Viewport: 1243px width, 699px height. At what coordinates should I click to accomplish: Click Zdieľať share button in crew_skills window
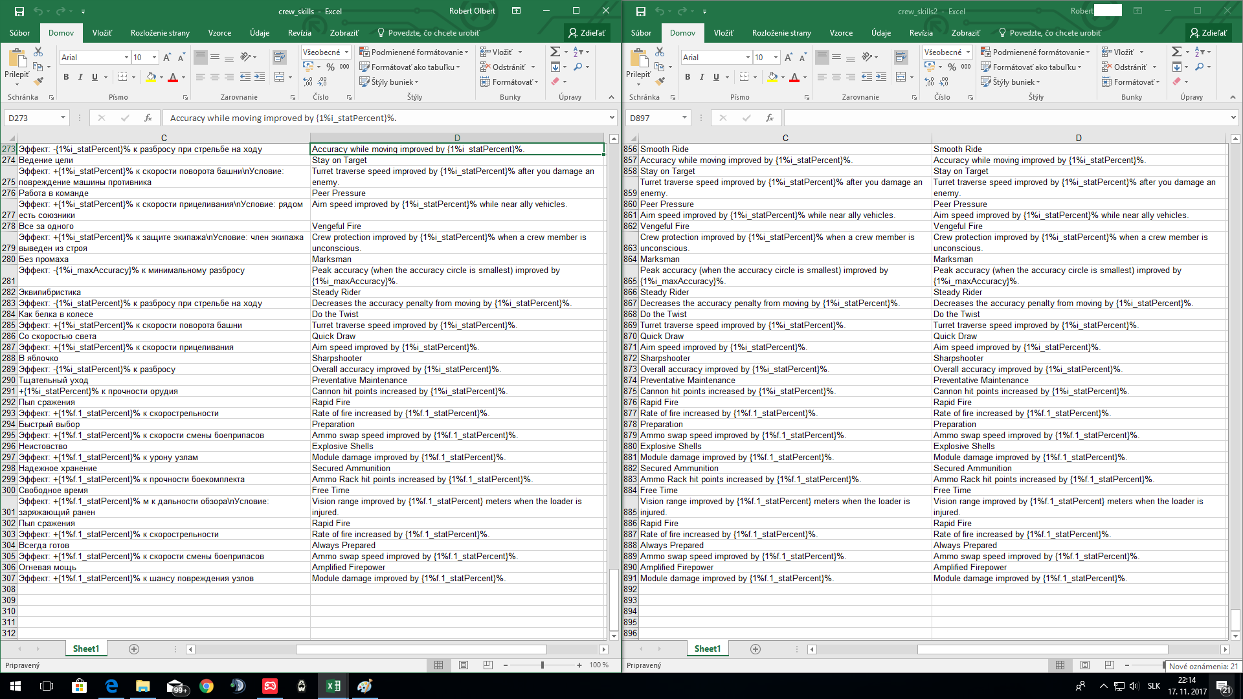coord(587,33)
